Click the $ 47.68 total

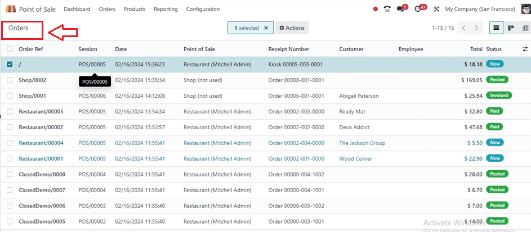[474, 128]
